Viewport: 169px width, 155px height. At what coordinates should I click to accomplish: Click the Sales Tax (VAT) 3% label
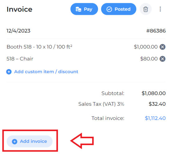coord(101,104)
